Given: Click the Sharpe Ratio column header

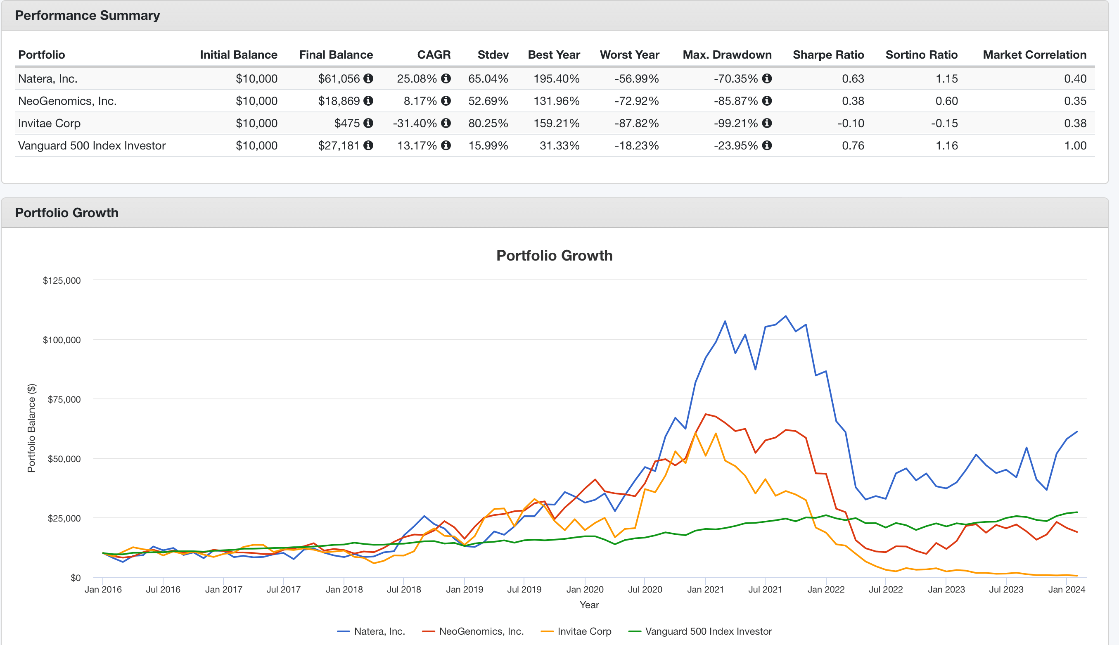Looking at the screenshot, I should click(828, 55).
